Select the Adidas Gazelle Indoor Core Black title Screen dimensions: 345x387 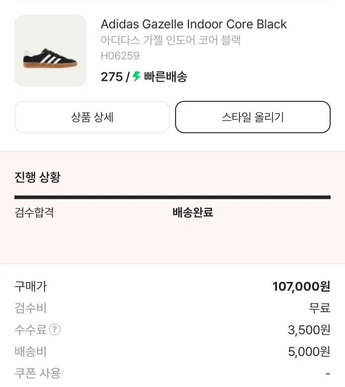pos(194,24)
